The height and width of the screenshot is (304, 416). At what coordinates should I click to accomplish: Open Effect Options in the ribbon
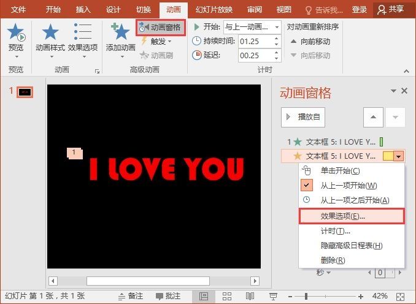(83, 40)
